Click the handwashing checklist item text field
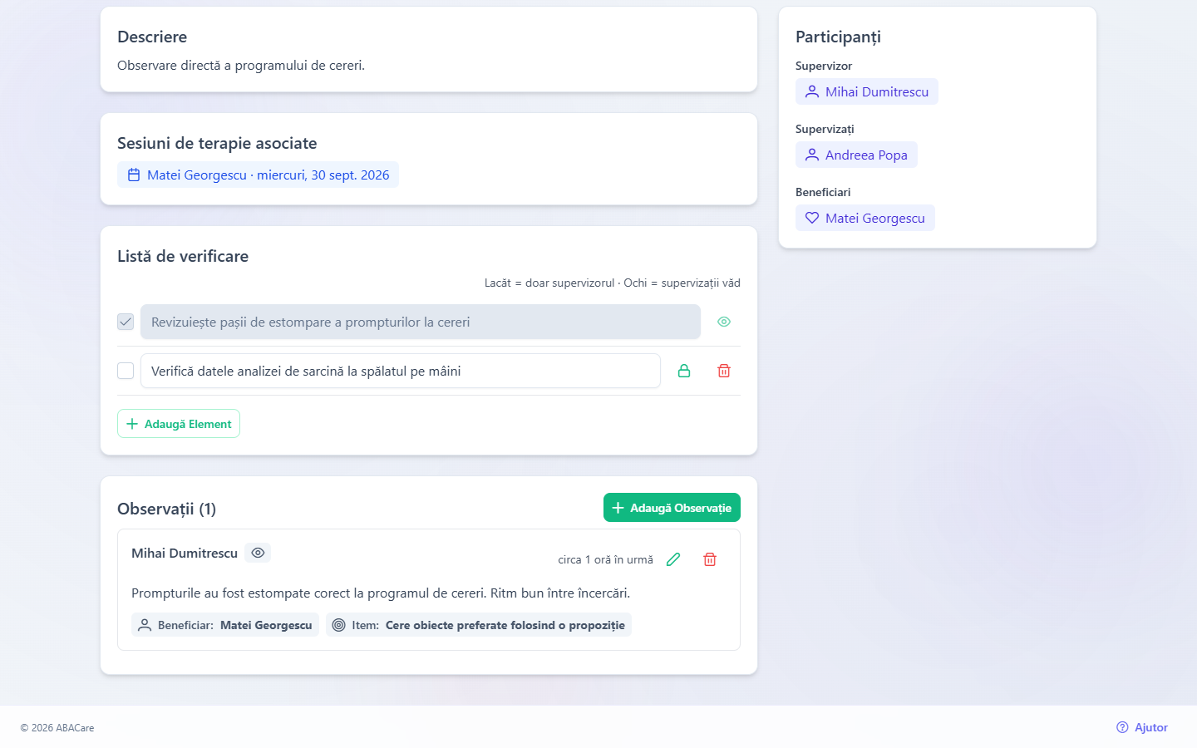Viewport: 1197px width, 748px height. (x=401, y=371)
